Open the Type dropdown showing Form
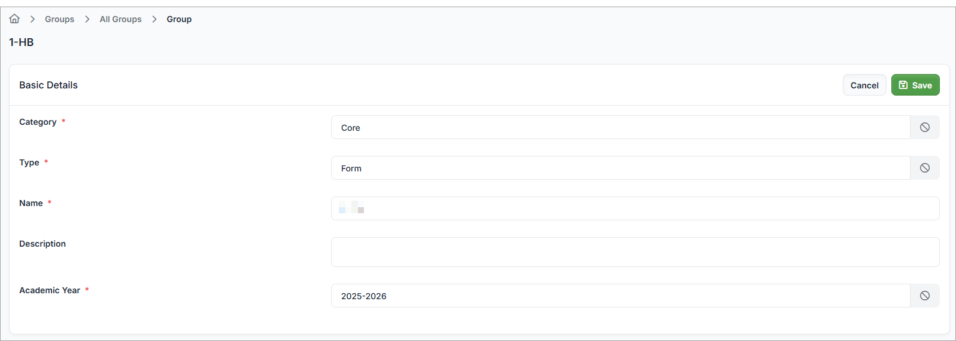This screenshot has width=956, height=341. 620,168
